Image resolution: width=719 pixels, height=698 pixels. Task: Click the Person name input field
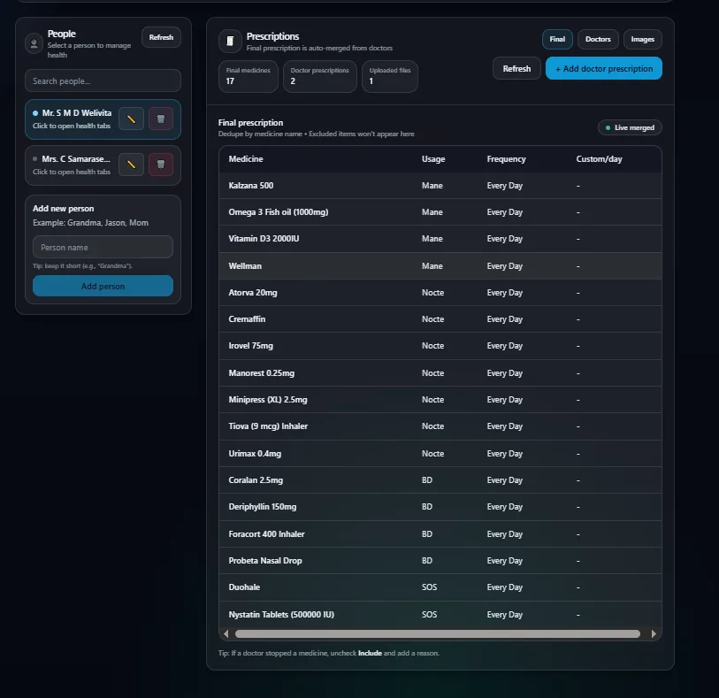tap(103, 248)
